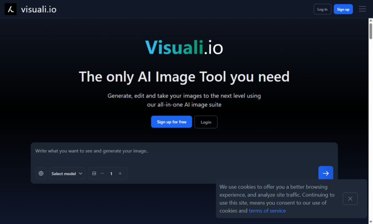The height and width of the screenshot is (224, 373).
Task: Expand the Select model dropdown
Action: 67,174
